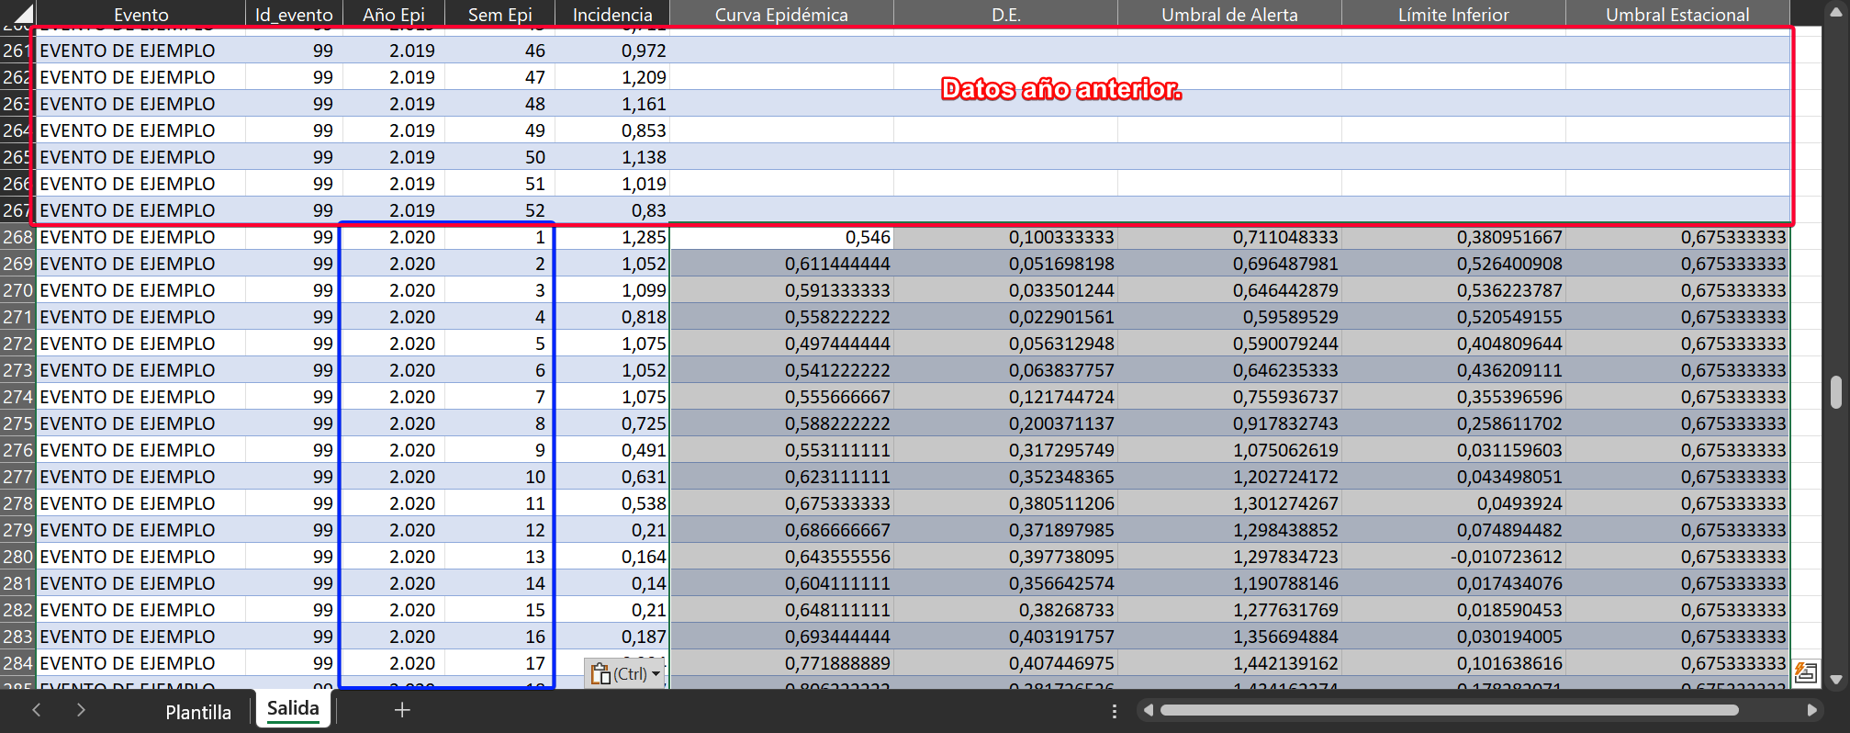Click Límite Inferior cell -0,010723612

pyautogui.click(x=1453, y=557)
